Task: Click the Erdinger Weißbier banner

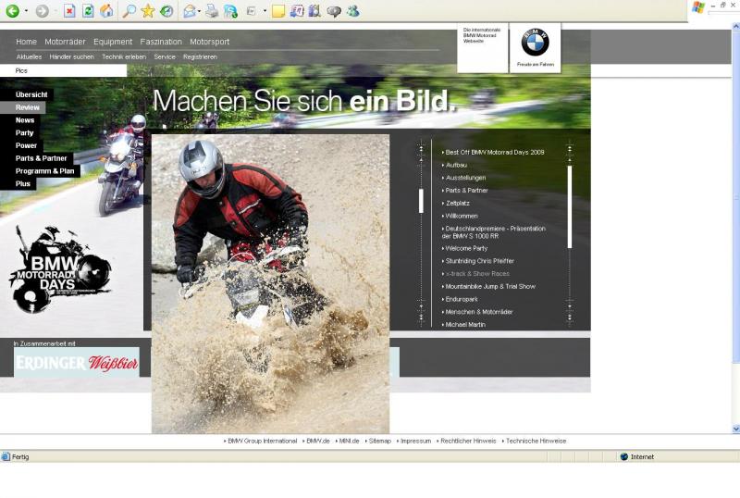Action: pos(77,363)
